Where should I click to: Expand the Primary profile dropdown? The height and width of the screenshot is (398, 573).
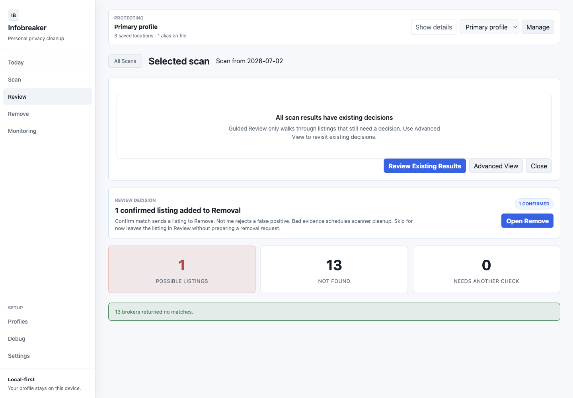(x=489, y=27)
